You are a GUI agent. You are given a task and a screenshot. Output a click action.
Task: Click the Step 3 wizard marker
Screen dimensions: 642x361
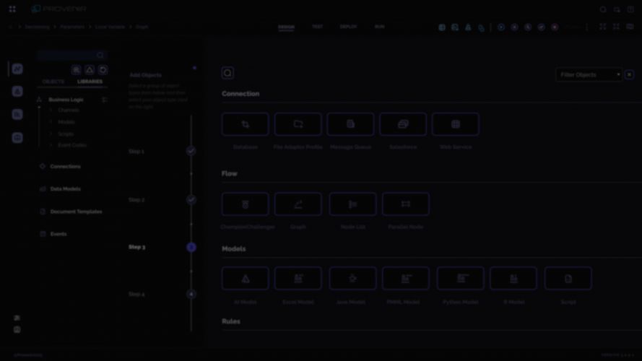click(x=191, y=247)
